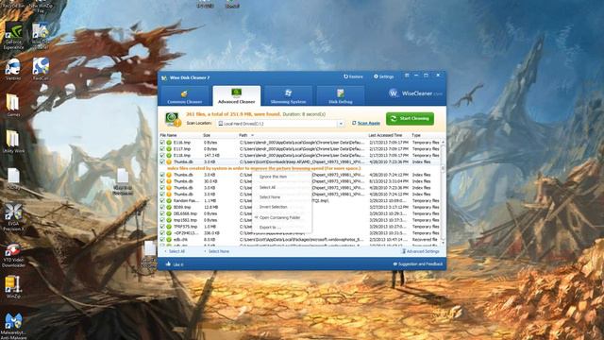The height and width of the screenshot is (340, 604).
Task: Select the ~DF294013... file row
Action: [300, 233]
